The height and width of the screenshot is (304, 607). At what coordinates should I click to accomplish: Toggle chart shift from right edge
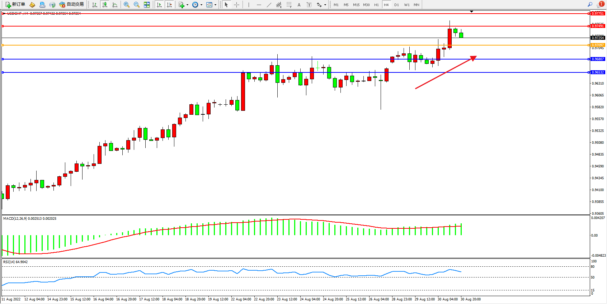(169, 5)
